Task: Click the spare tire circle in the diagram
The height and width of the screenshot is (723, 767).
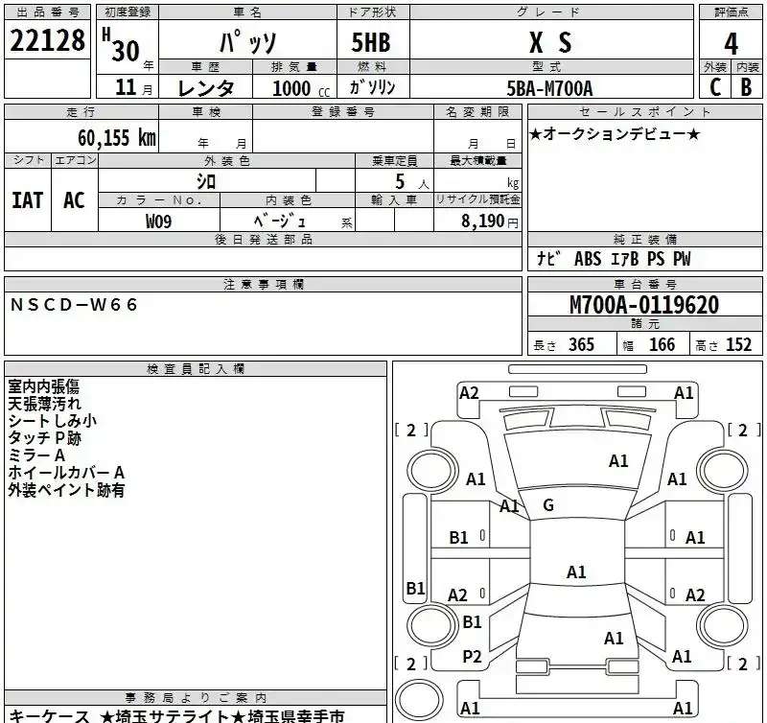Action: click(x=419, y=698)
